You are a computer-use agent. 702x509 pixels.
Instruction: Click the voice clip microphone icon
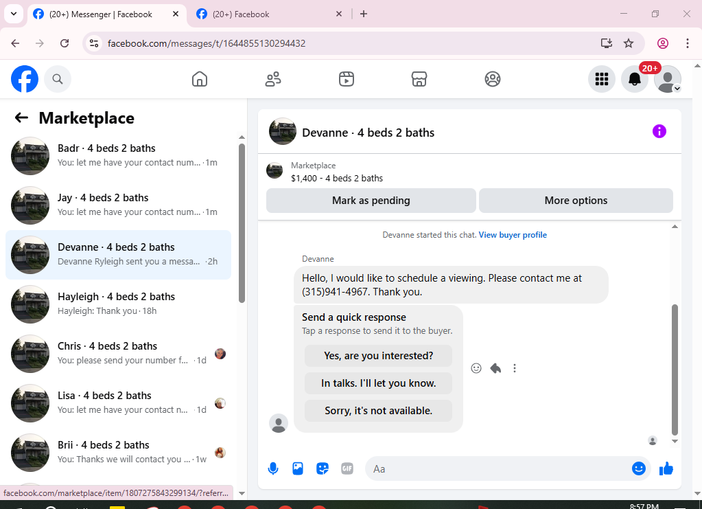click(273, 468)
